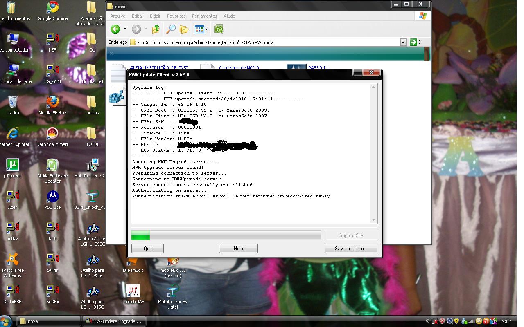Launch the LG_GSM desktop shortcut
Viewport: 524px width, 327px height.
tap(52, 74)
